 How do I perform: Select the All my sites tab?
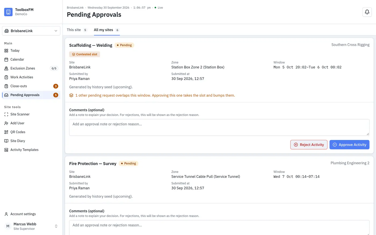tap(107, 30)
